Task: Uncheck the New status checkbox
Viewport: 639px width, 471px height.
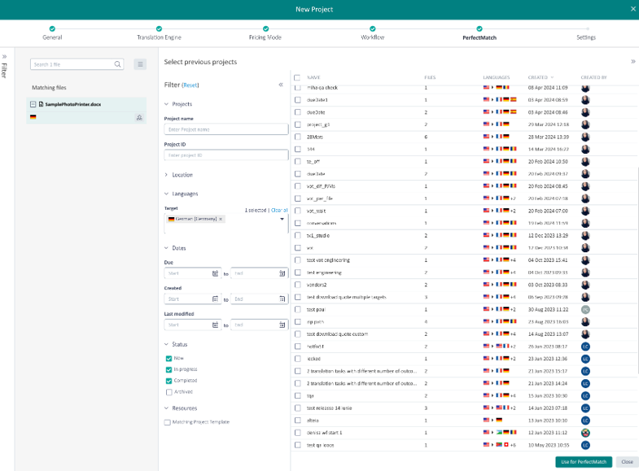Action: point(169,358)
